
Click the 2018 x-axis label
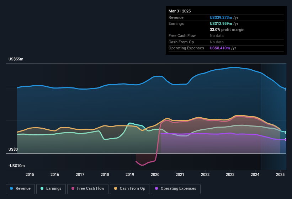click(105, 174)
